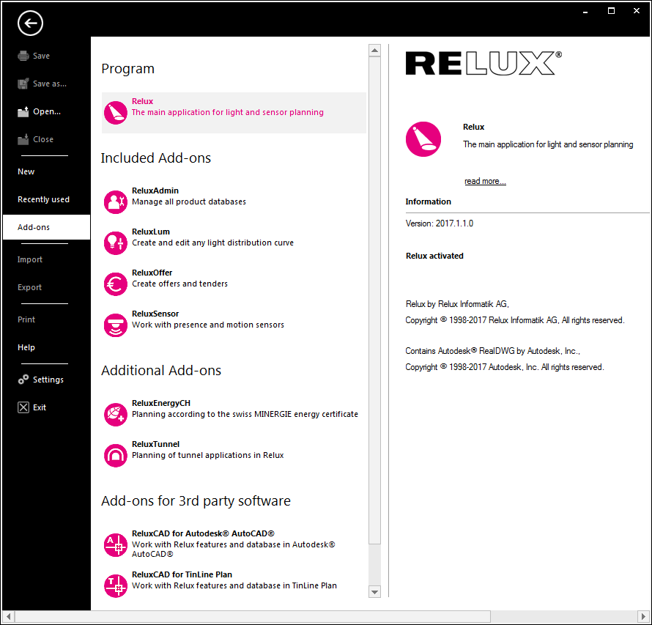The image size is (652, 625).
Task: Click 'Planning of tunnel applications in Relux'
Action: [207, 455]
